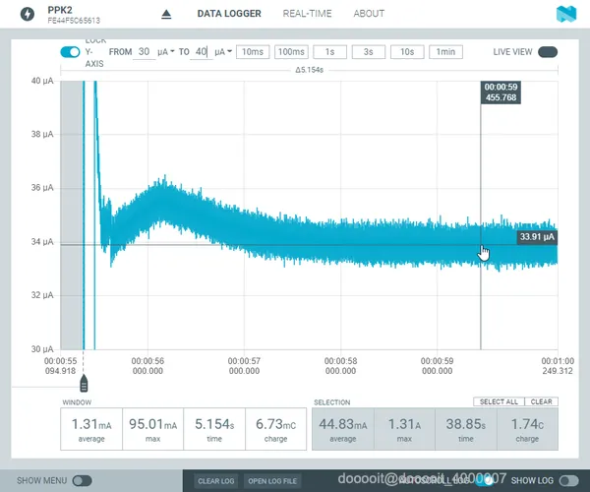This screenshot has height=492, width=590.
Task: Click the PPK2 device name
Action: pyautogui.click(x=60, y=10)
